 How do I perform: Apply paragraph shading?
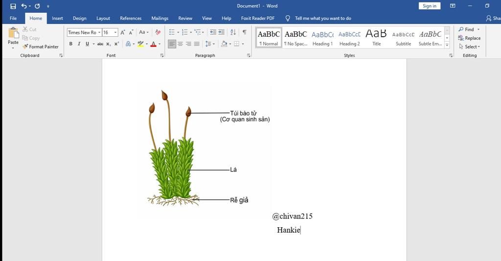click(x=224, y=44)
